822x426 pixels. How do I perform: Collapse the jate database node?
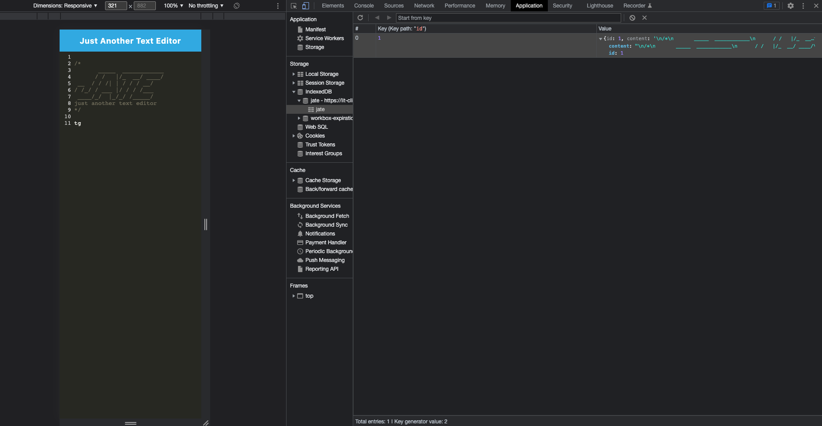tap(299, 101)
